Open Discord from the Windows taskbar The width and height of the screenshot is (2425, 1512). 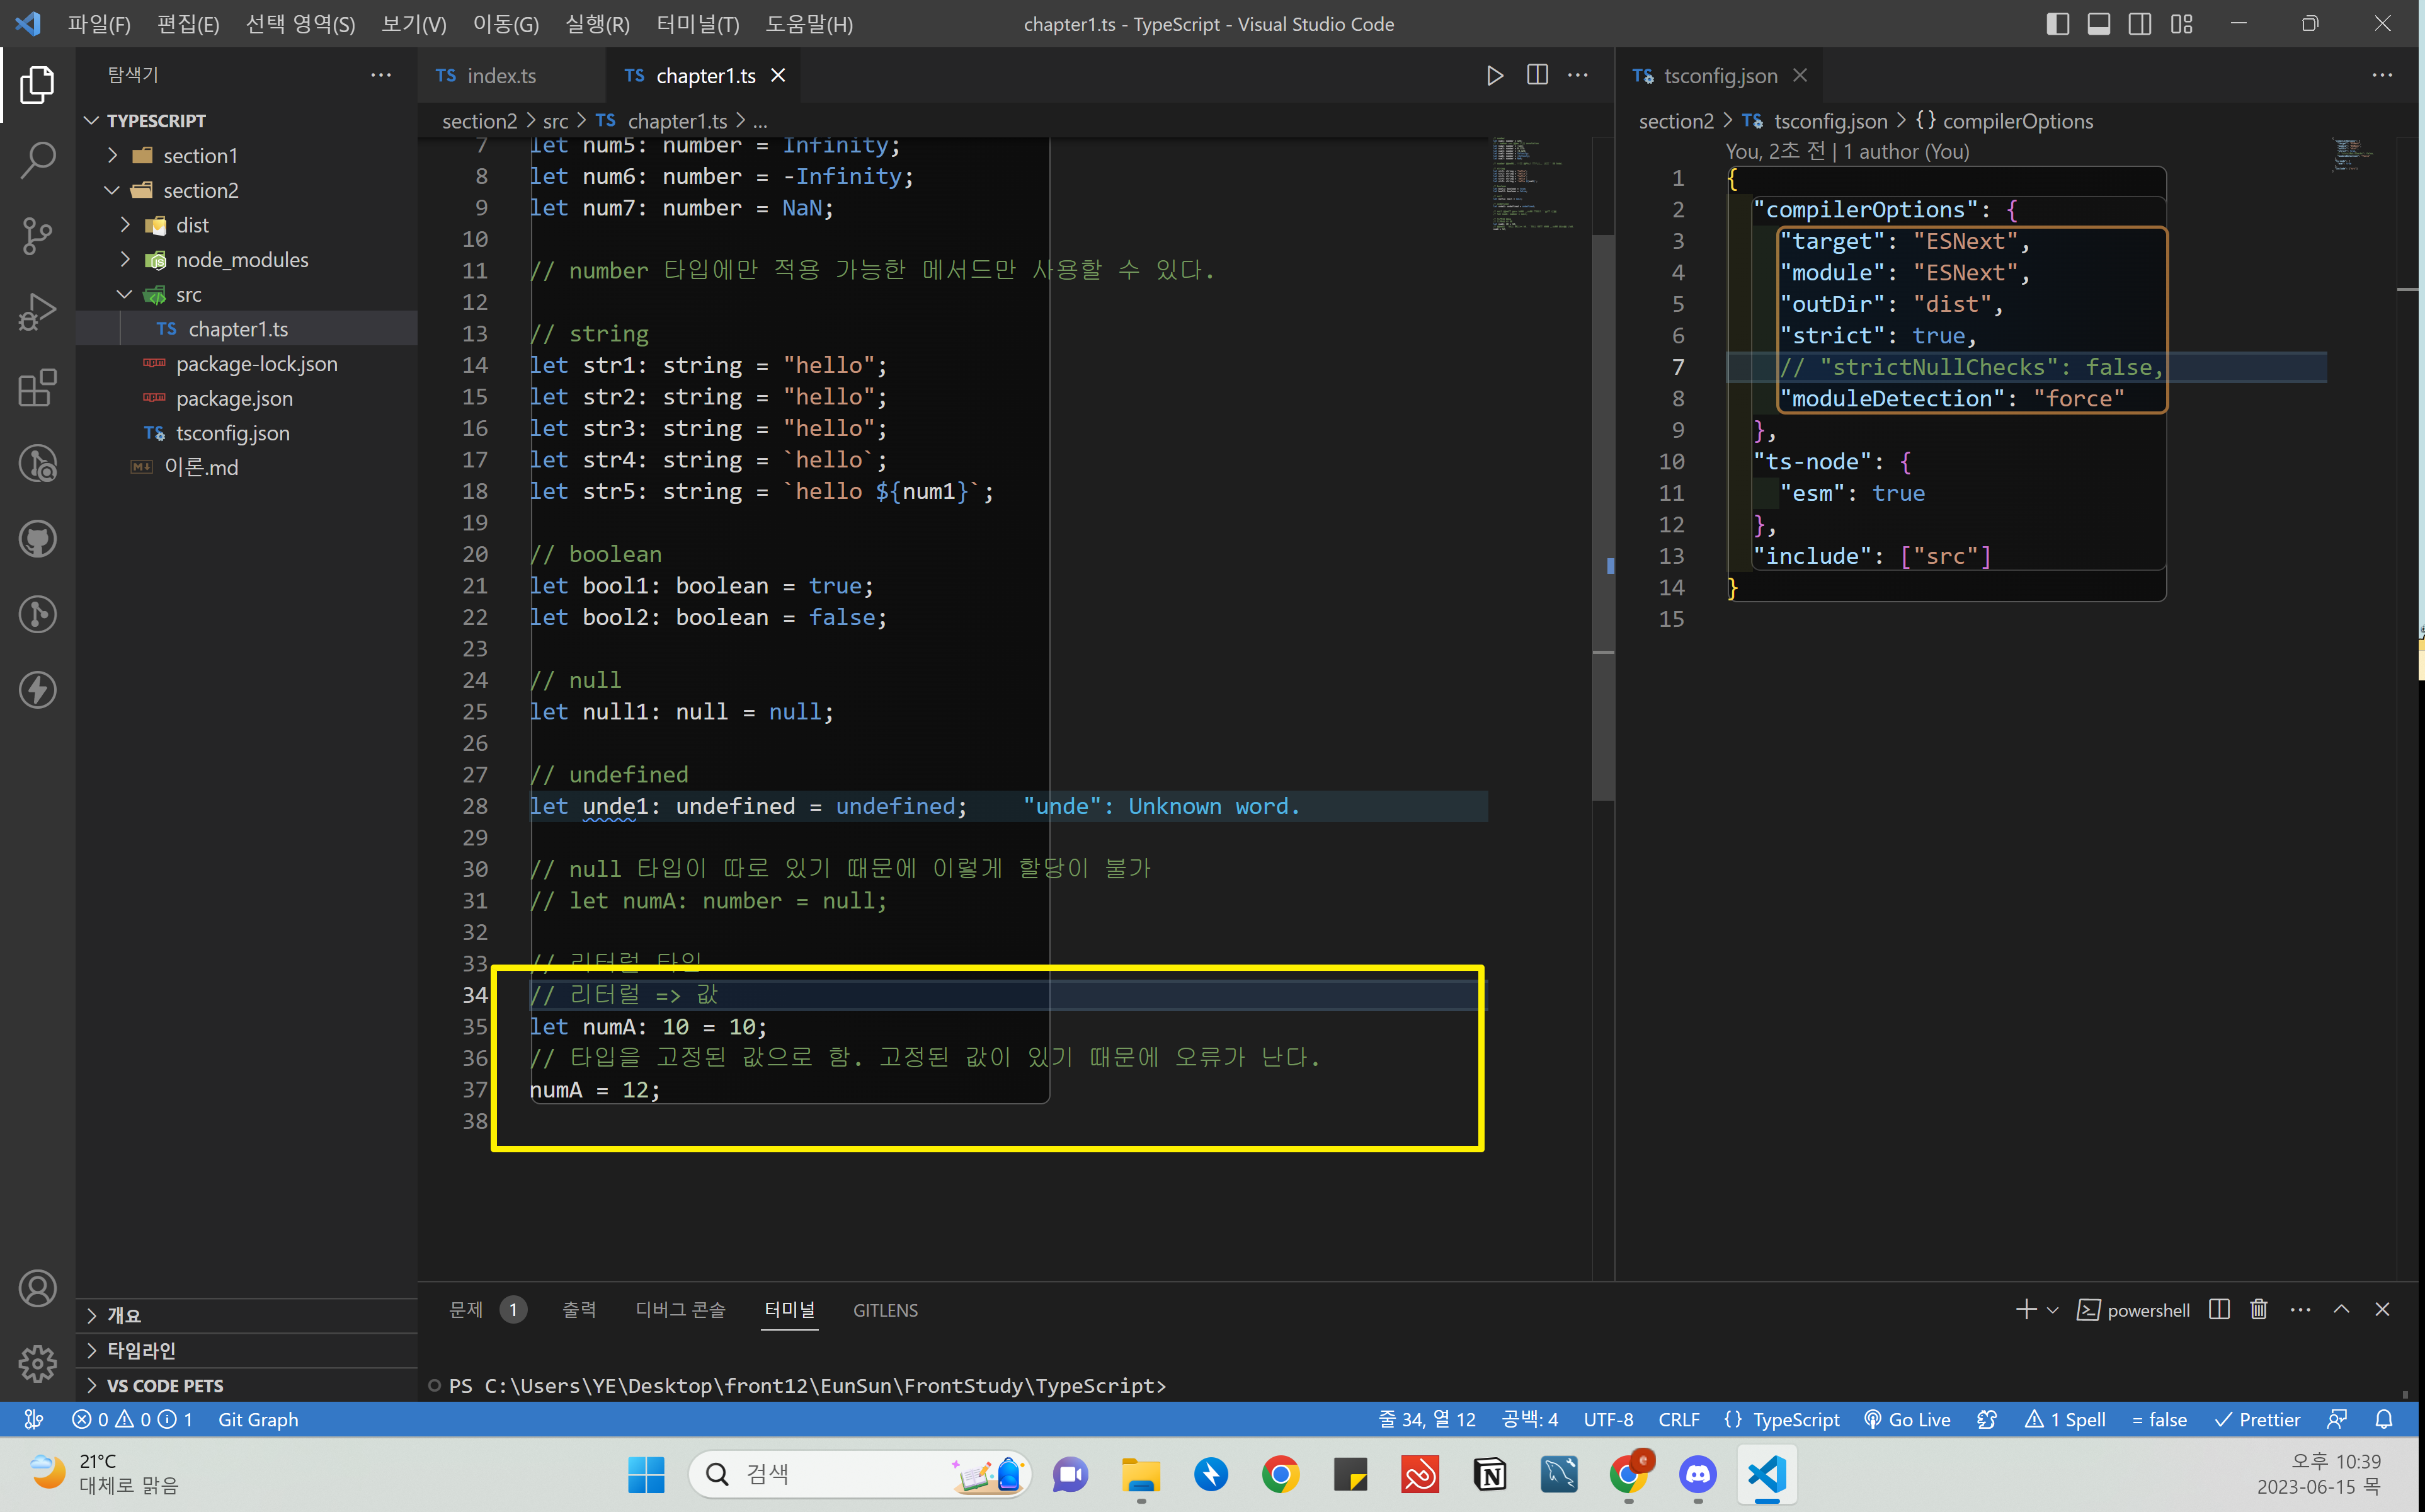pos(1698,1474)
